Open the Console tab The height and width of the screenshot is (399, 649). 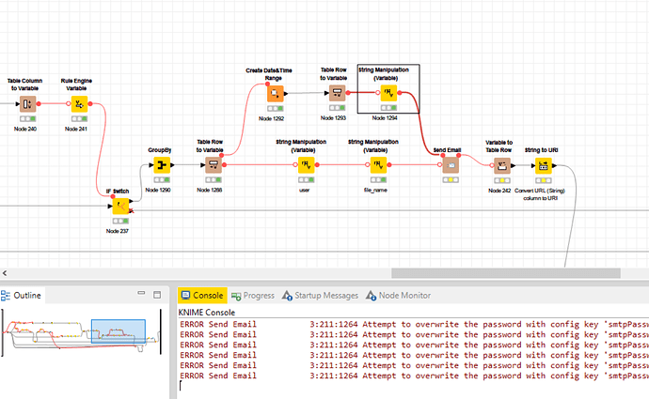click(x=202, y=296)
